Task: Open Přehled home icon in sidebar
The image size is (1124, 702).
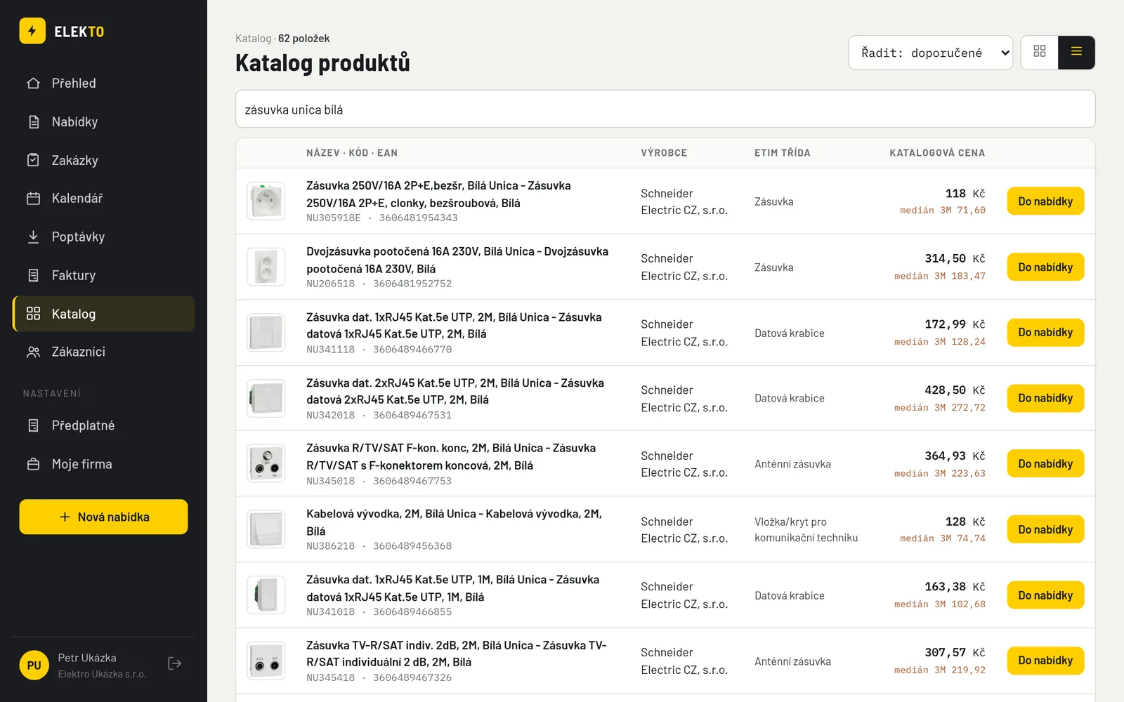Action: 33,83
